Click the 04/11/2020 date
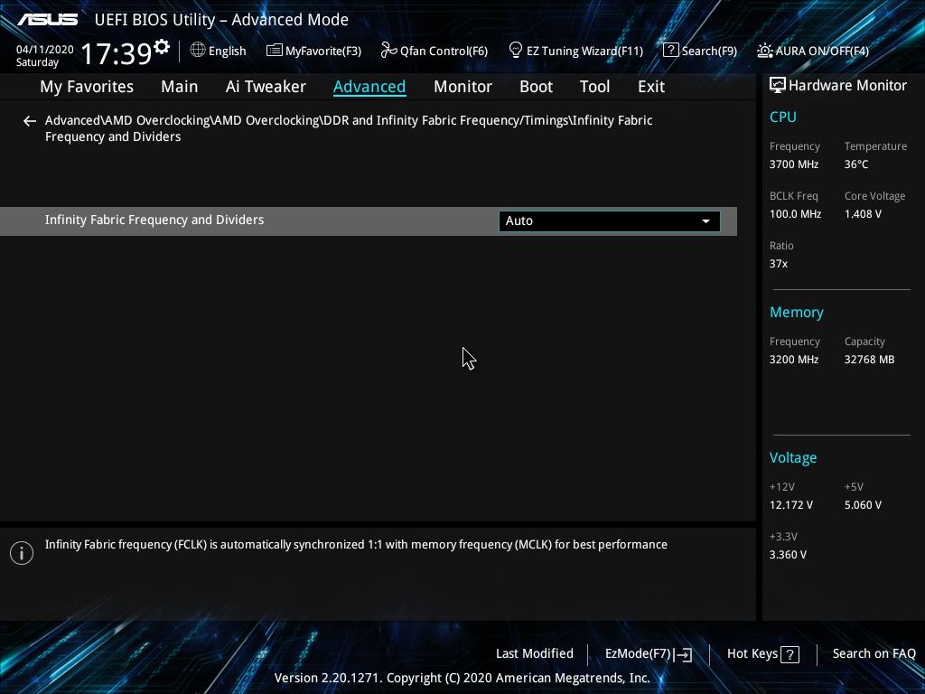Image resolution: width=925 pixels, height=694 pixels. pos(45,50)
